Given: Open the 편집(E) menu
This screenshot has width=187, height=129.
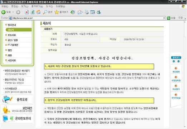Looking at the screenshot, I should click(x=15, y=6).
